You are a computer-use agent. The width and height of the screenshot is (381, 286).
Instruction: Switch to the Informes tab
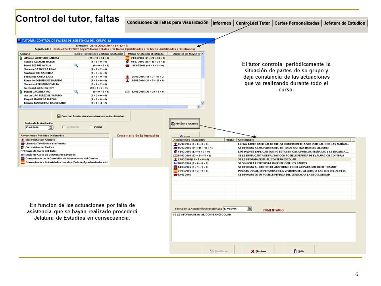[222, 23]
